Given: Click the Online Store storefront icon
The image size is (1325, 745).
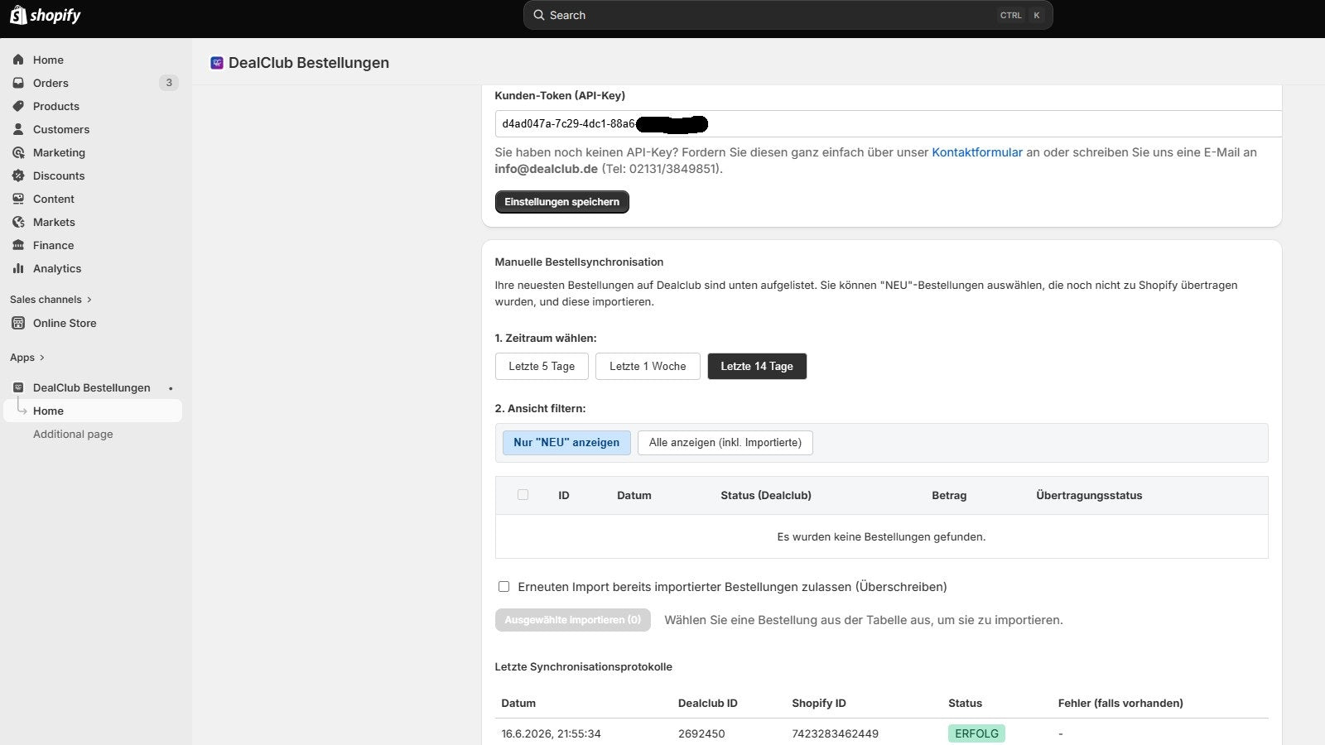Looking at the screenshot, I should pos(18,323).
